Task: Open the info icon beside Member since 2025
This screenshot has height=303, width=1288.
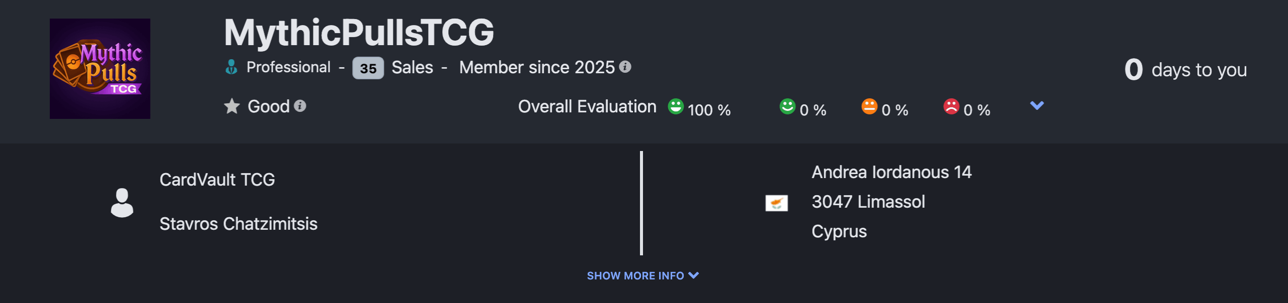Action: (625, 67)
